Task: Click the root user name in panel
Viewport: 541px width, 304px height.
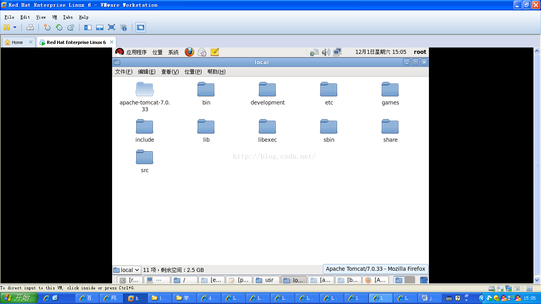Action: [x=420, y=52]
